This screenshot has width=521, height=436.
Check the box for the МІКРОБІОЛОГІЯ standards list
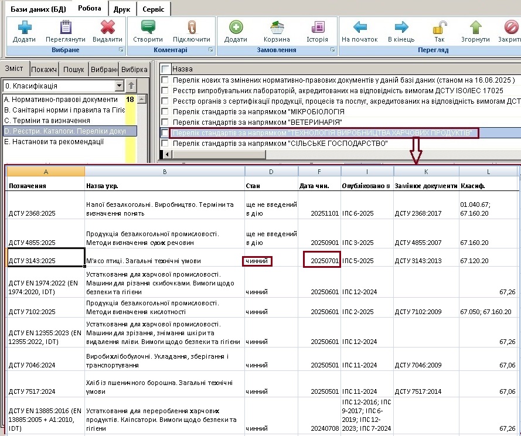coord(166,111)
